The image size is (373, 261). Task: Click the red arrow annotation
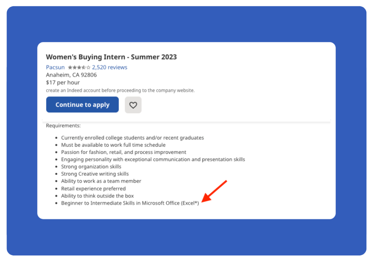coord(214,191)
